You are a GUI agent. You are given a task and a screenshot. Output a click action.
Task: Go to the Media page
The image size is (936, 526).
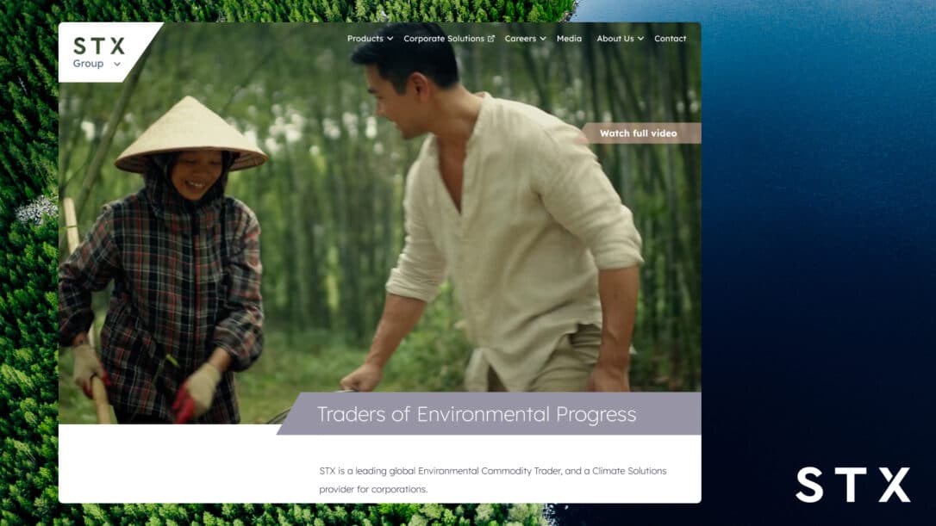569,38
